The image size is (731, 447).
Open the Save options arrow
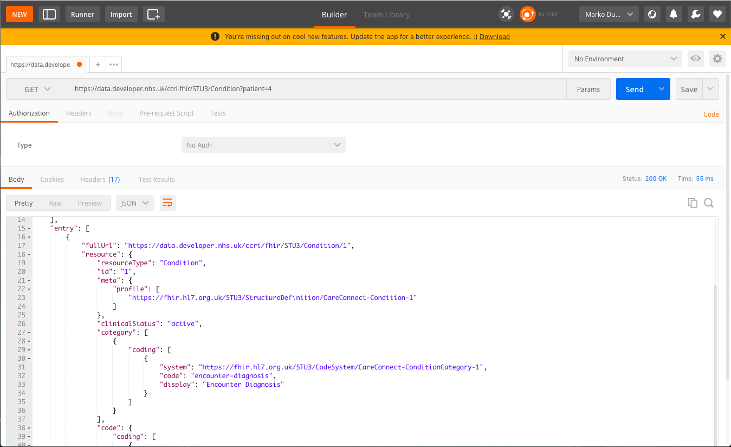pos(711,89)
